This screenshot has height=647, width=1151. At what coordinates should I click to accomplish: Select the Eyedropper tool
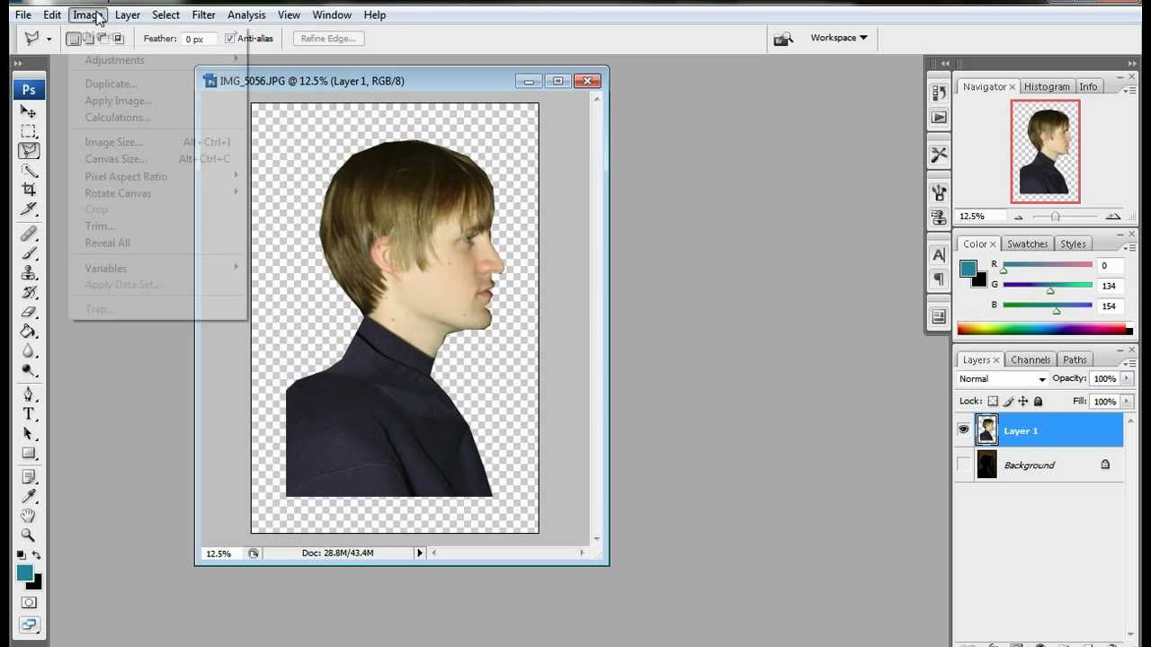[29, 497]
